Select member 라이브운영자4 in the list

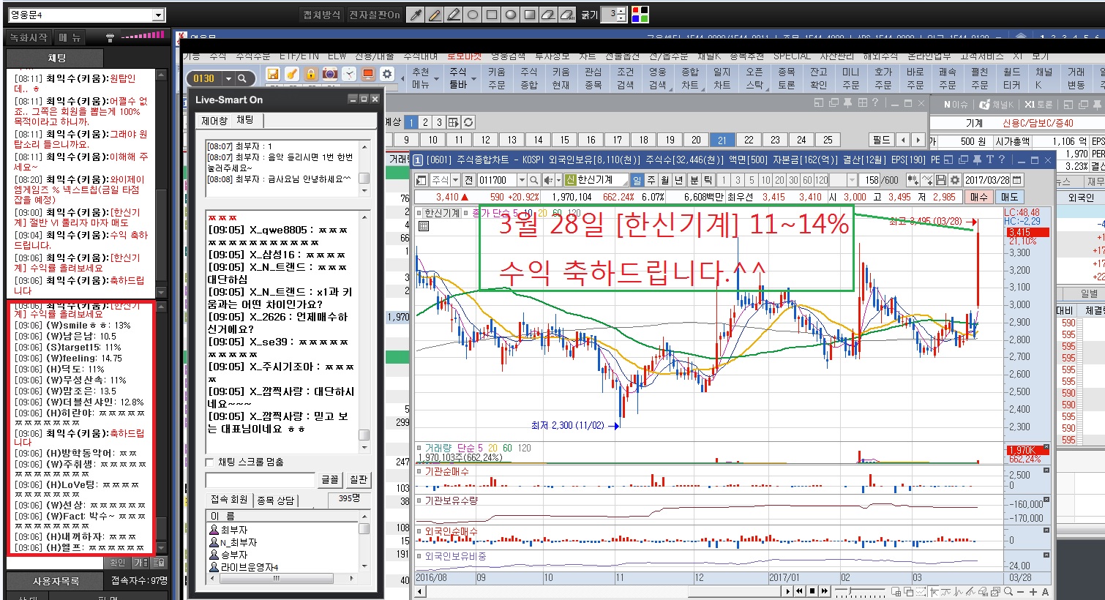point(249,567)
